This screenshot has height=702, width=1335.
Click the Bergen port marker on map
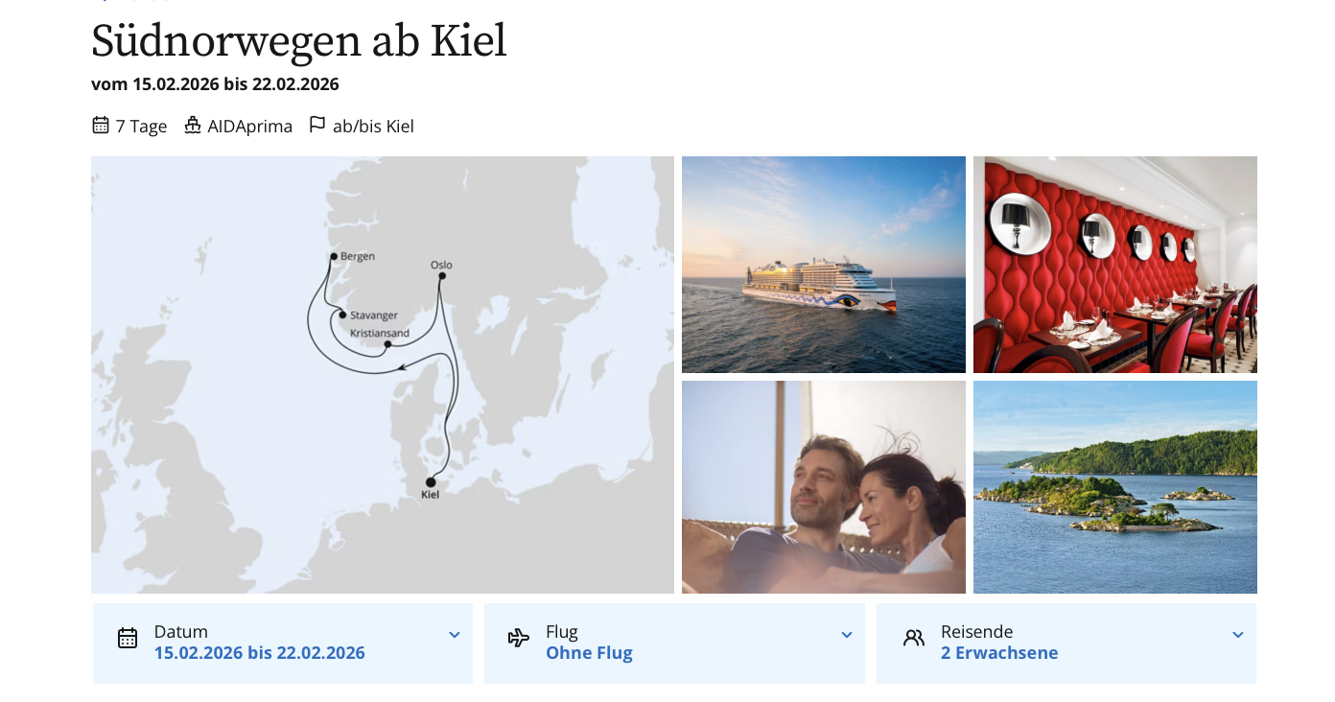pyautogui.click(x=334, y=256)
